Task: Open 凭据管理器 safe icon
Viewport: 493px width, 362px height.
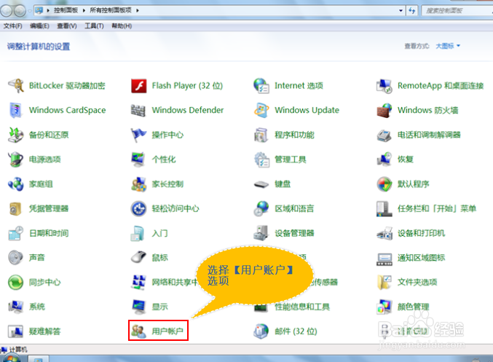Action: (x=15, y=209)
